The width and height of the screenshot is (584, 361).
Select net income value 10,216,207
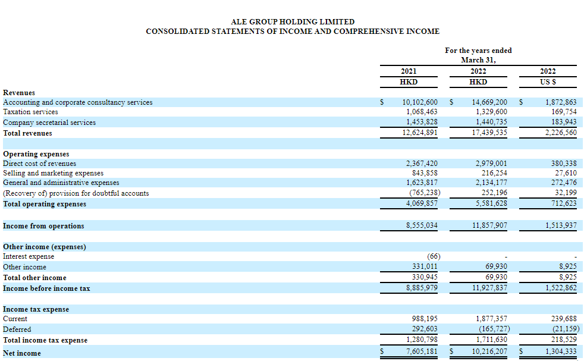(x=489, y=351)
